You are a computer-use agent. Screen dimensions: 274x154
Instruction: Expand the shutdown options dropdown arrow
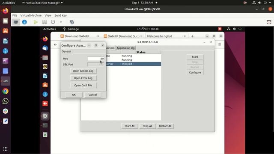click(x=61, y=22)
